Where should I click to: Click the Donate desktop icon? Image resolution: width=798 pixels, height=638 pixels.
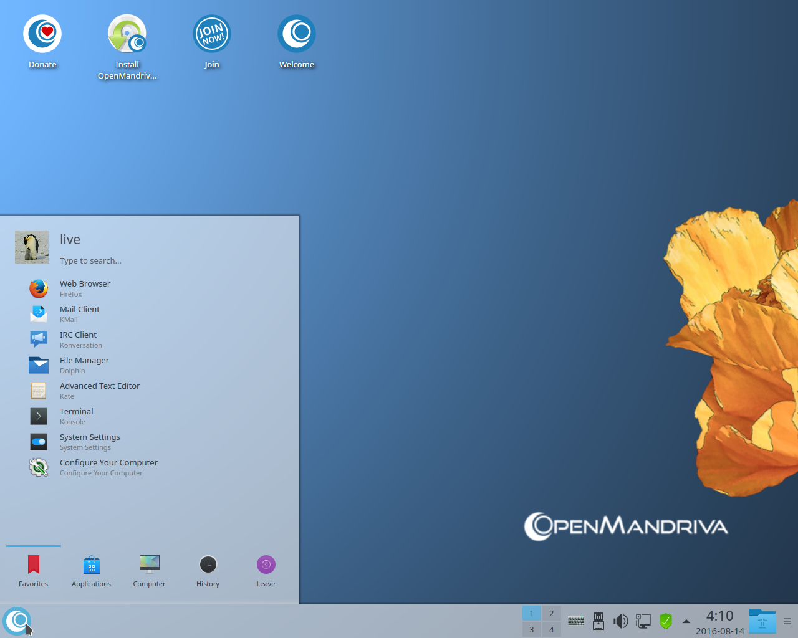click(42, 34)
